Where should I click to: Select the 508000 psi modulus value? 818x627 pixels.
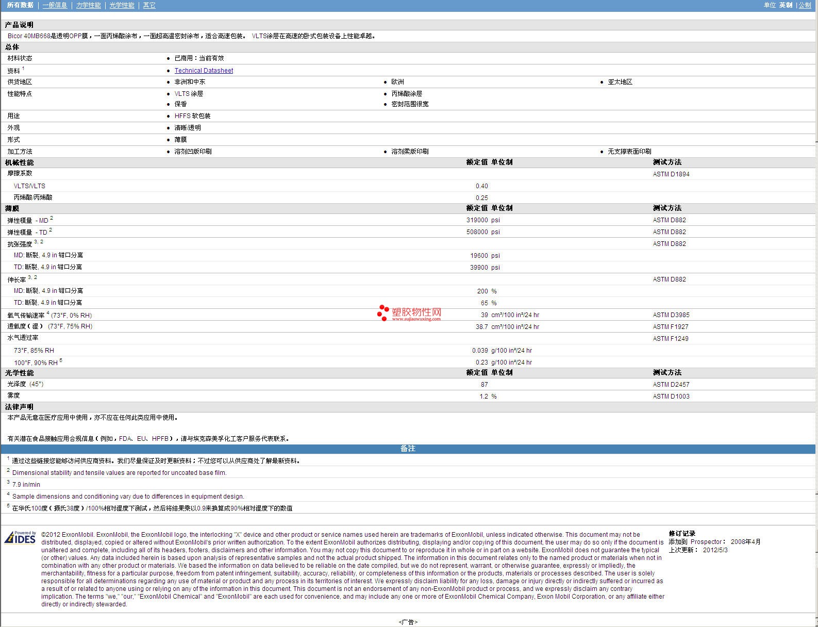[x=483, y=232]
